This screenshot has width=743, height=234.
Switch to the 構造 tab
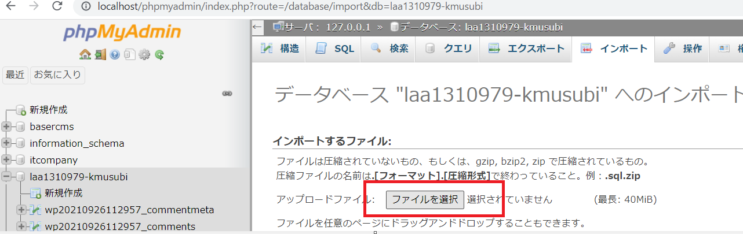281,49
